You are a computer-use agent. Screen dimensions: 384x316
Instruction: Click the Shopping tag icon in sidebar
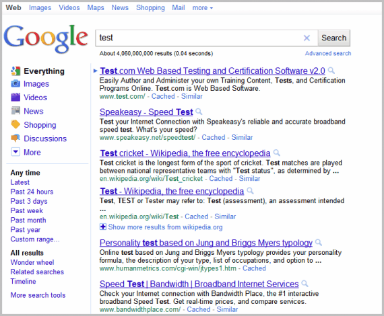(15, 124)
